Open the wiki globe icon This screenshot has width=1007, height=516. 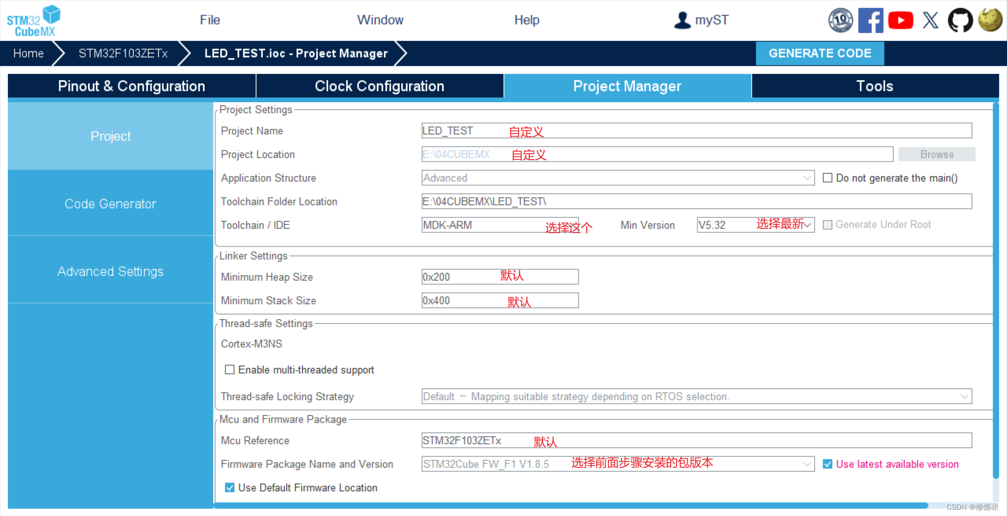[x=990, y=20]
